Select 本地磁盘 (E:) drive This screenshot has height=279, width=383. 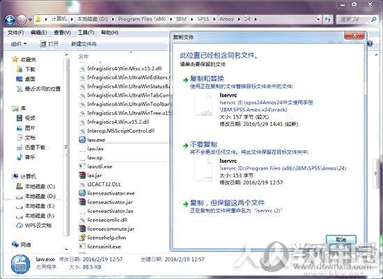(x=36, y=206)
